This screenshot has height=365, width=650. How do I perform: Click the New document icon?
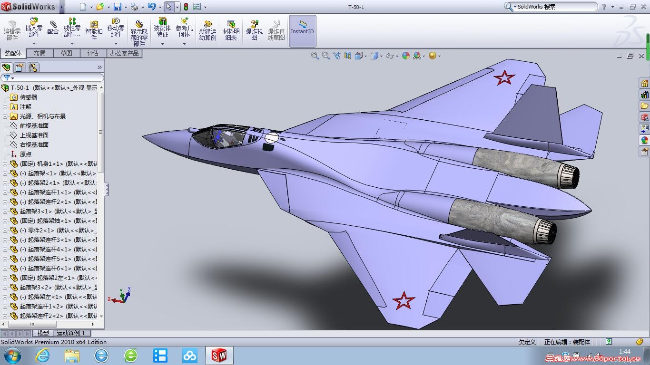tap(83, 7)
